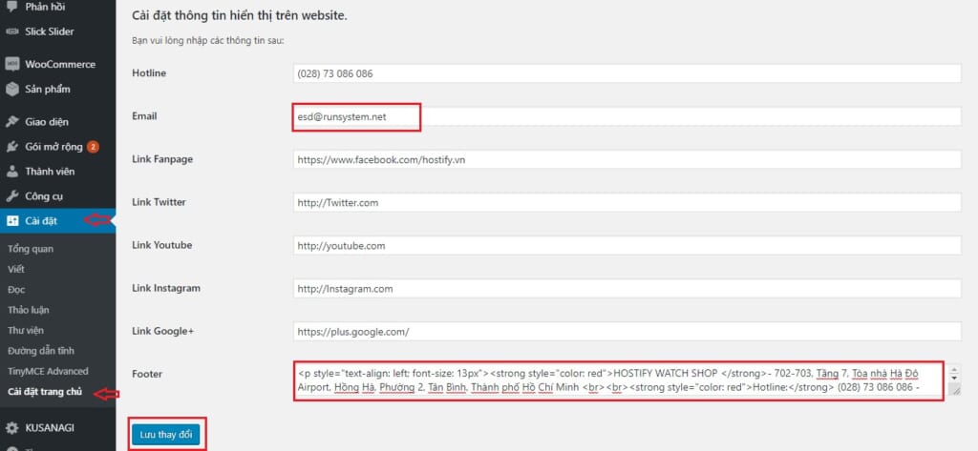Click the Link Fanpage label
The width and height of the screenshot is (978, 451).
[162, 159]
